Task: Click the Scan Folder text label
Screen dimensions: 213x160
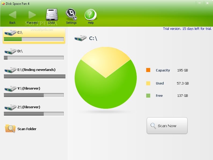Action: pos(27,129)
